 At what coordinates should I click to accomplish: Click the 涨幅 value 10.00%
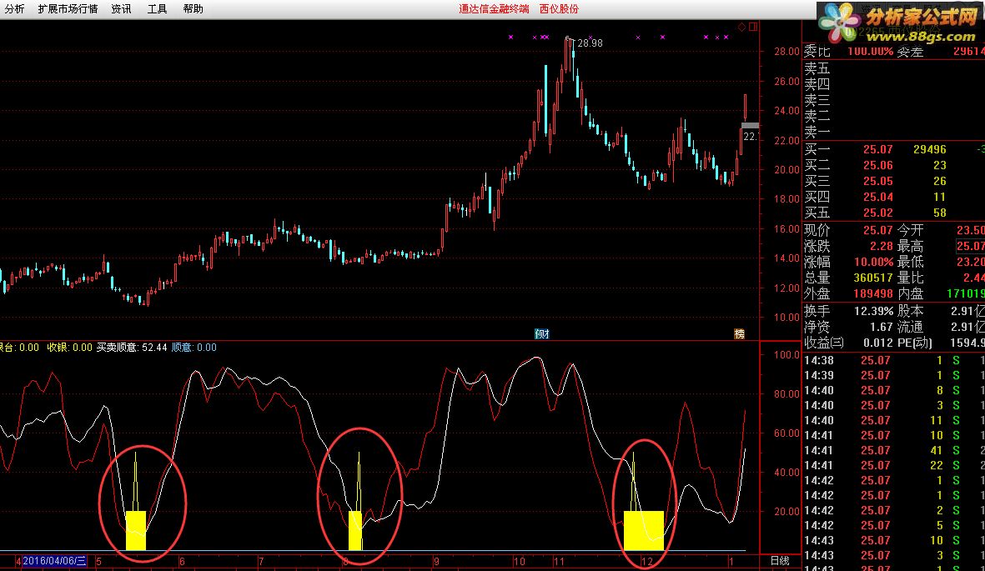coord(873,262)
